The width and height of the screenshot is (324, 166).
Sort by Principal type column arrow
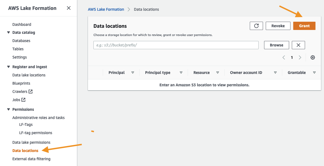click(181, 73)
